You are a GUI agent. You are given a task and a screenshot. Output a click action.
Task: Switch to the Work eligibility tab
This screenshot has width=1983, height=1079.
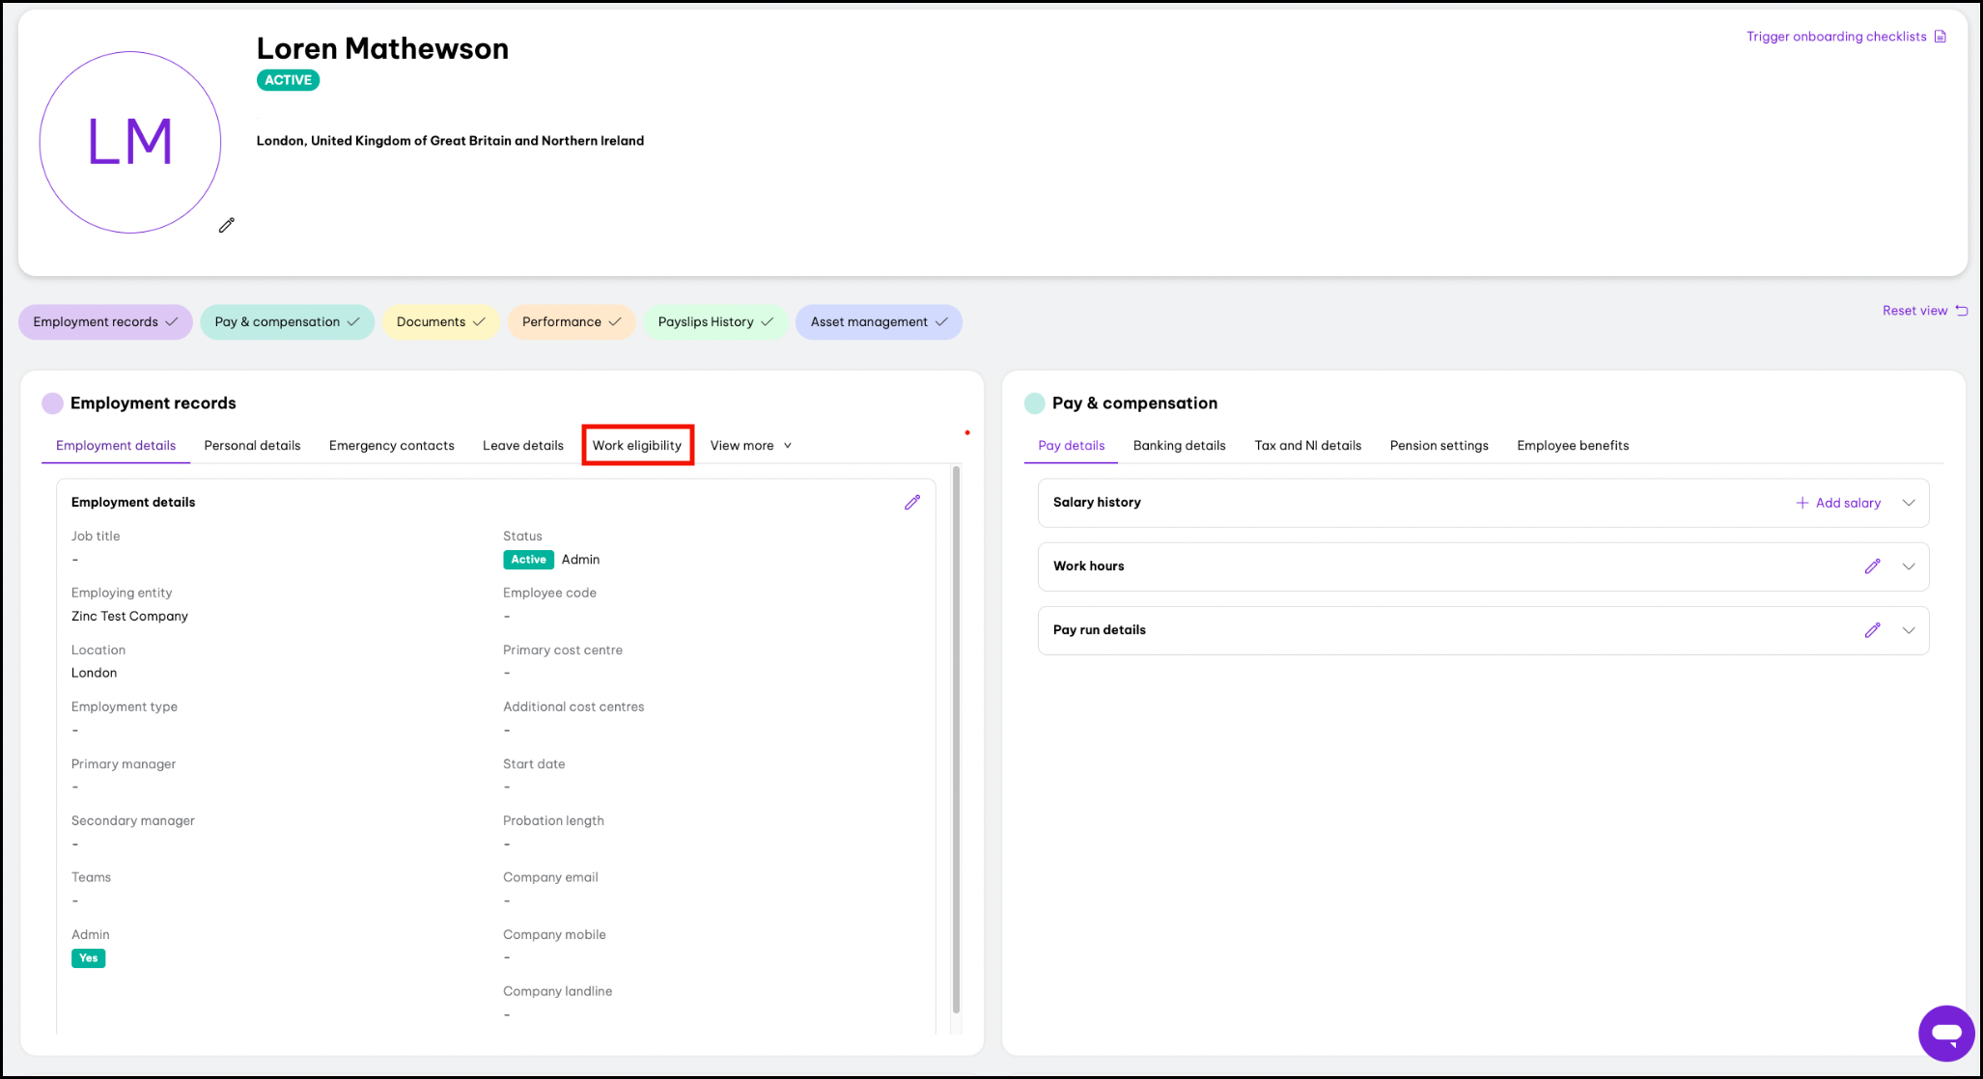point(637,446)
